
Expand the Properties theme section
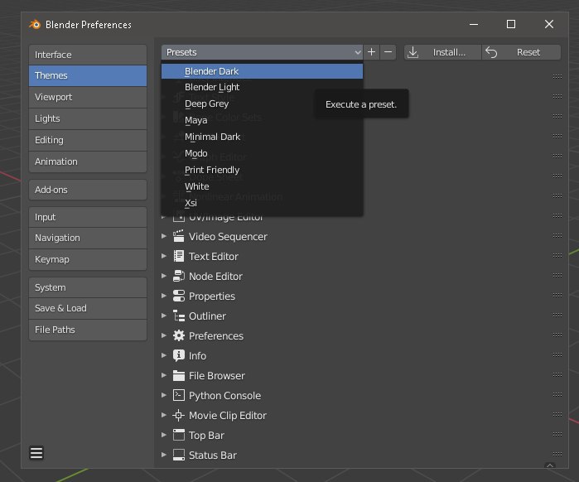pyautogui.click(x=164, y=296)
